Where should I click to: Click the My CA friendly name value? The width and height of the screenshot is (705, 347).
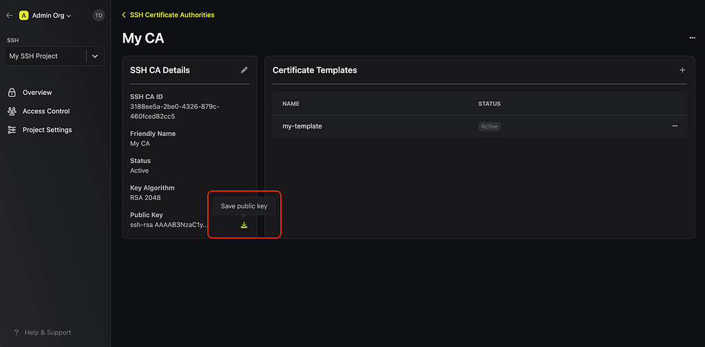pos(140,144)
